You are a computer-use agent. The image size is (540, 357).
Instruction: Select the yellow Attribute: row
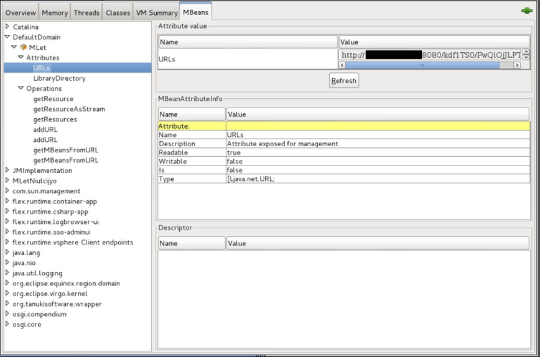pyautogui.click(x=343, y=126)
